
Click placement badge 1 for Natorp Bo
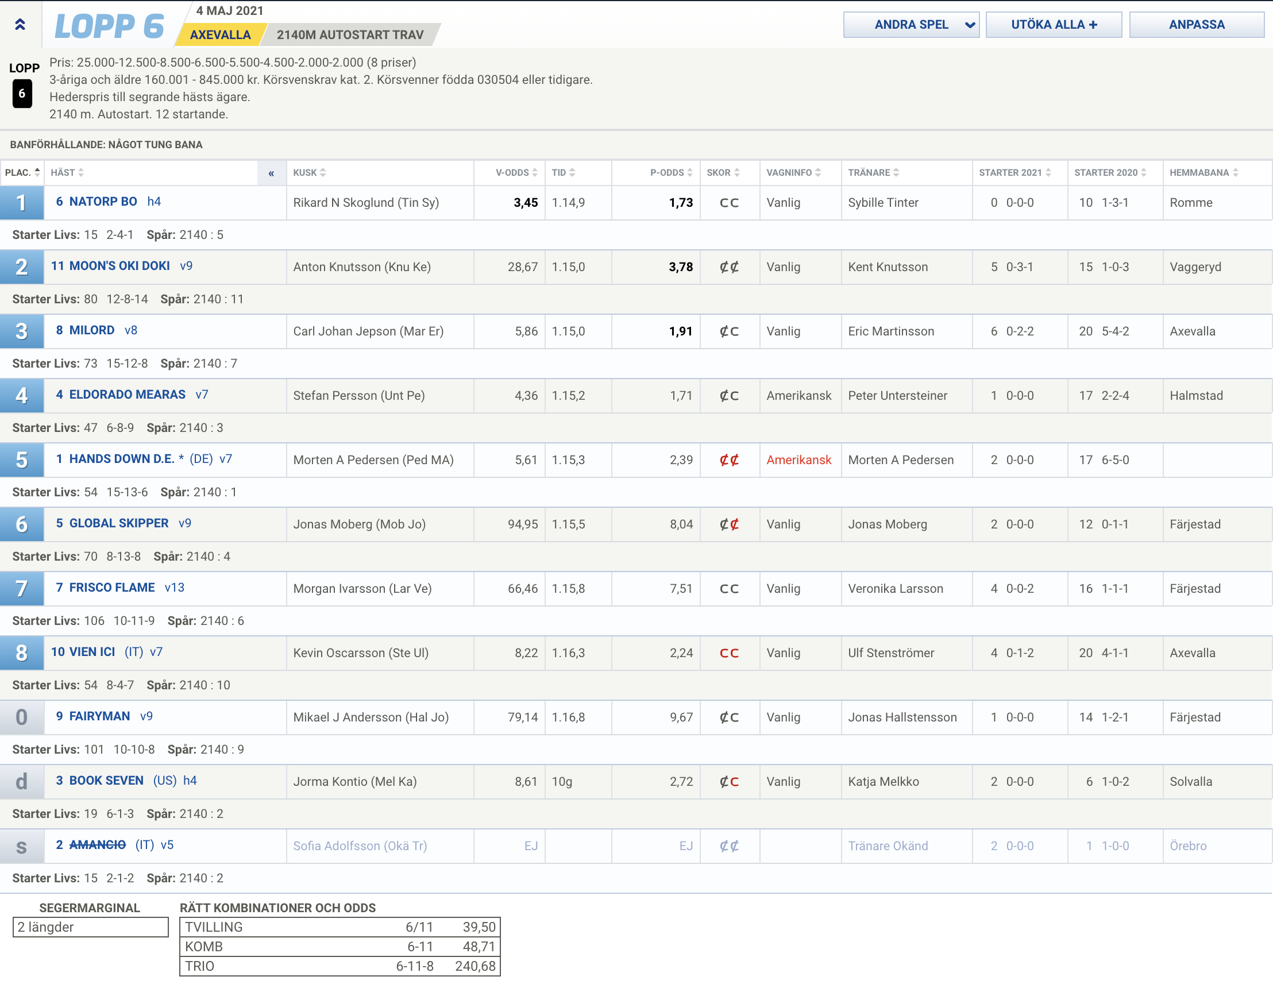[x=22, y=203]
